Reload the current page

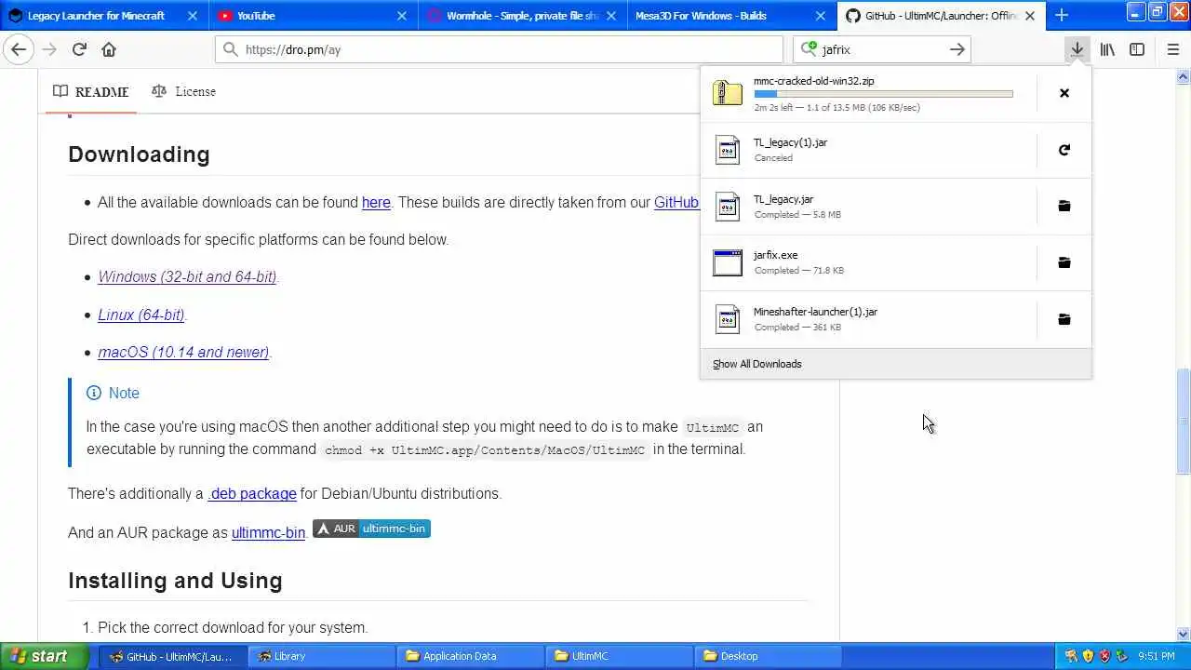79,49
